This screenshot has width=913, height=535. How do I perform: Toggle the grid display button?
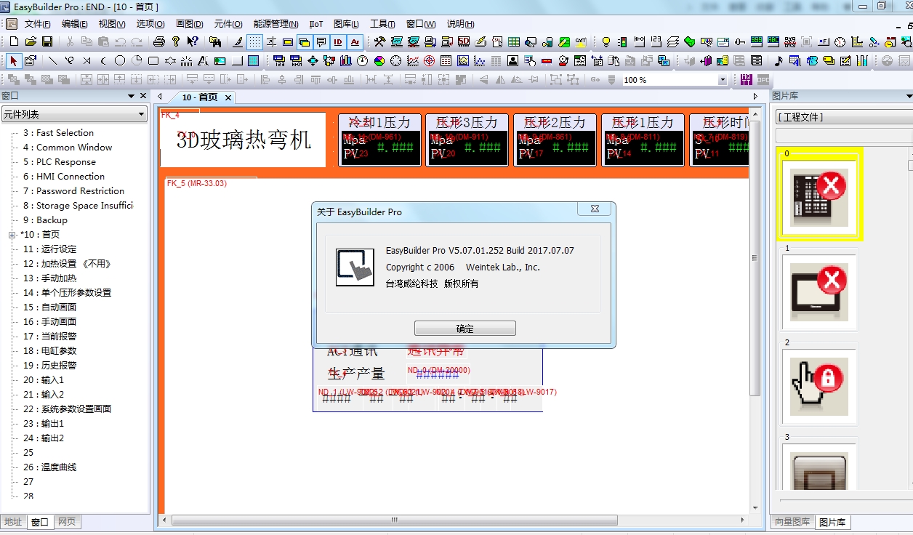pos(255,42)
